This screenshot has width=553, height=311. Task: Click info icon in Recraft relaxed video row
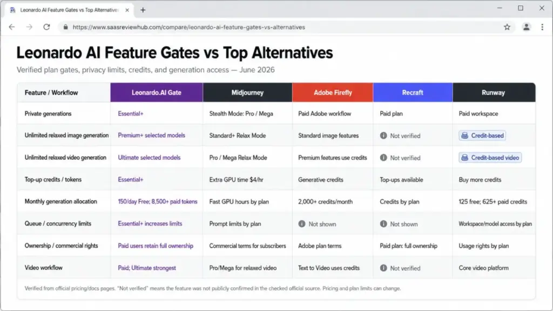click(x=383, y=158)
